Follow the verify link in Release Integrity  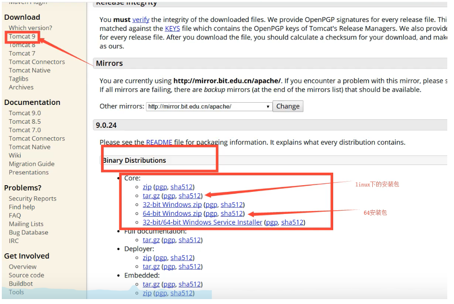pyautogui.click(x=141, y=20)
